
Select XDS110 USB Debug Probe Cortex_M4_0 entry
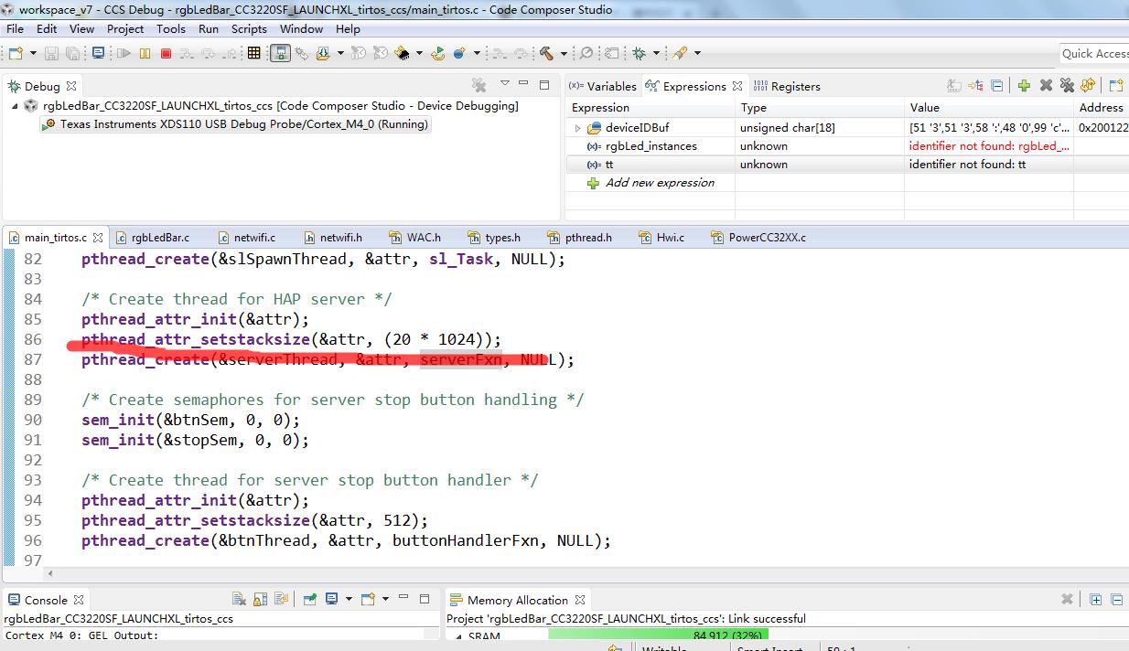[x=236, y=124]
